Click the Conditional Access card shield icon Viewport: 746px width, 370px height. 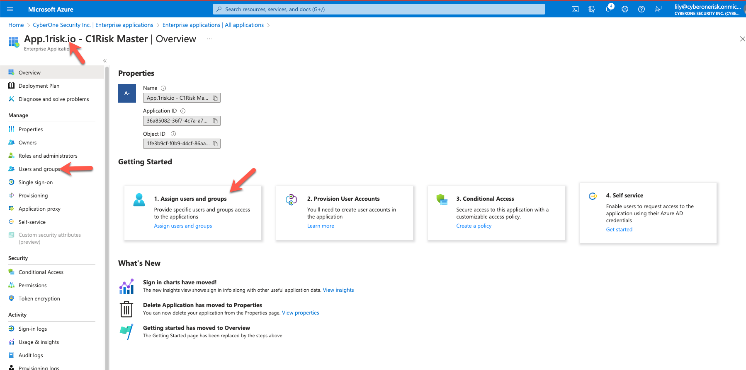point(442,200)
